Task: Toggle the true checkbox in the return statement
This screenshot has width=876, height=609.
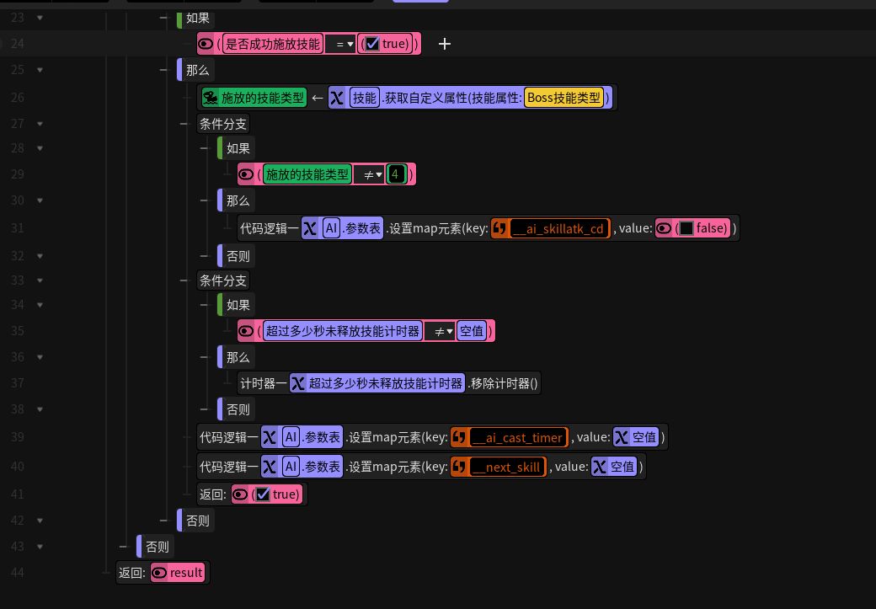Action: click(263, 494)
